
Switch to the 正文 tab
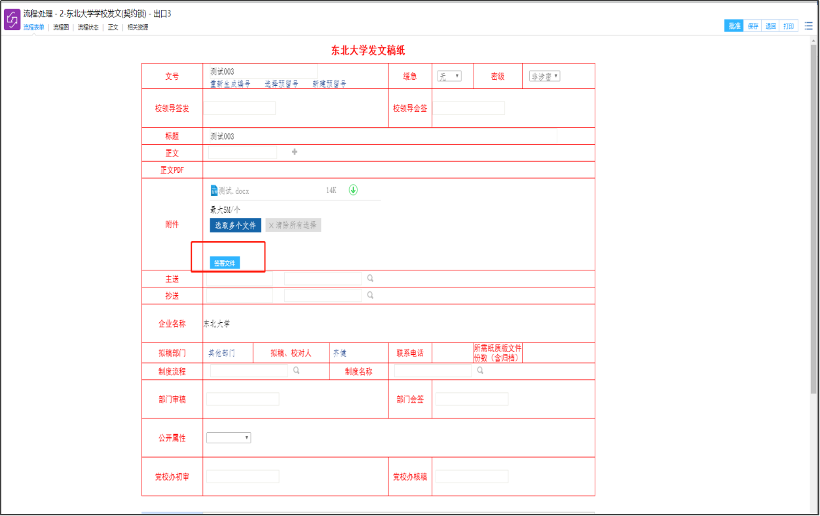point(113,28)
